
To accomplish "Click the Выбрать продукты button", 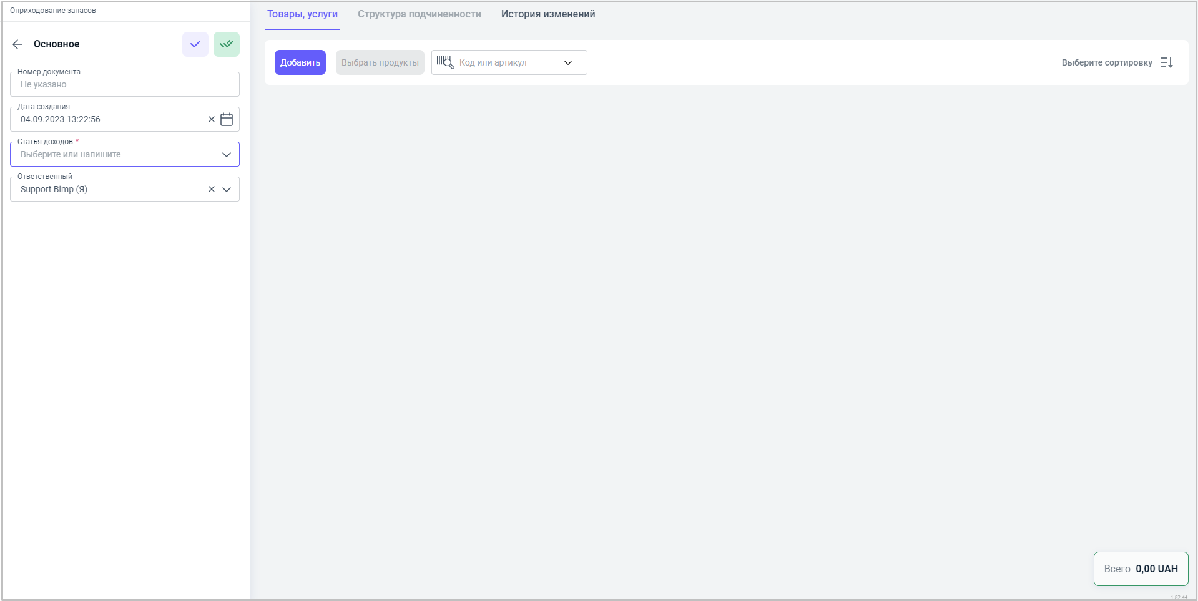I will pos(380,62).
